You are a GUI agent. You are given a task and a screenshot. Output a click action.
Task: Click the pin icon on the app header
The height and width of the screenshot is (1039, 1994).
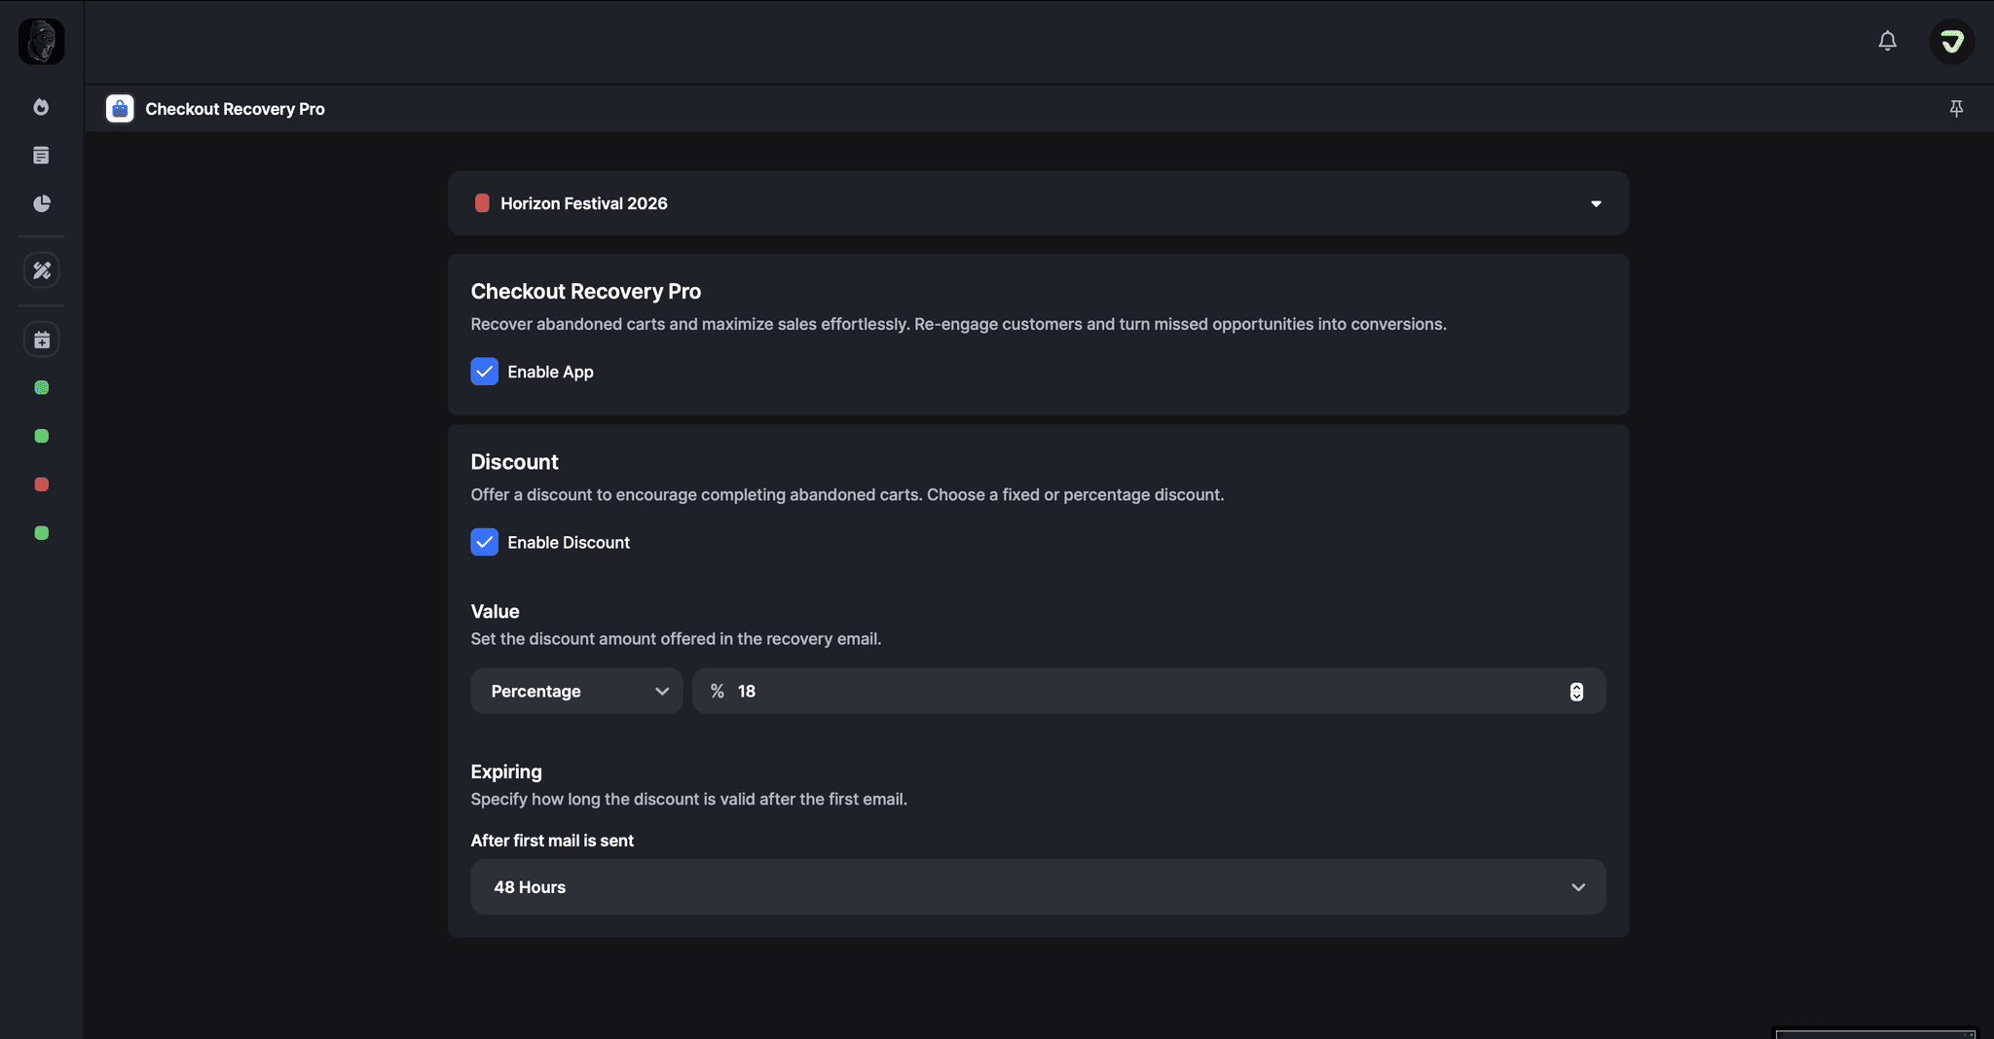coord(1956,108)
